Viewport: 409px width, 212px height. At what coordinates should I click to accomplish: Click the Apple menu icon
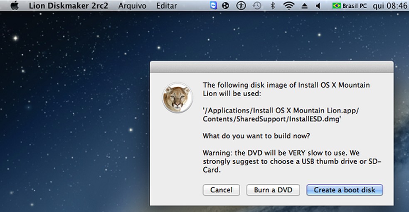[x=15, y=6]
